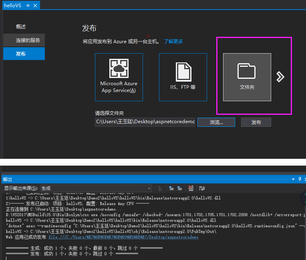Click the find message in code output icon
Viewport: 306px width, 260px height.
(x=160, y=188)
